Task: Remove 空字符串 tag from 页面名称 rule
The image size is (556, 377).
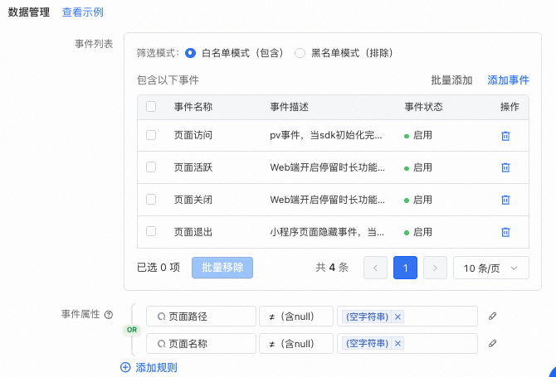Action: coord(398,343)
